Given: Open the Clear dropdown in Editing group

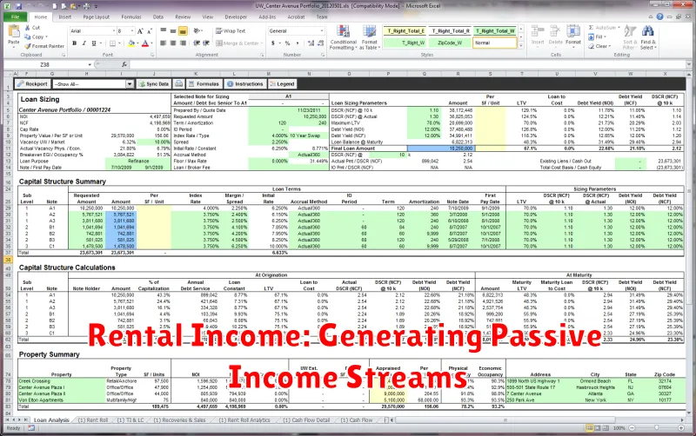Looking at the screenshot, I should [x=599, y=46].
